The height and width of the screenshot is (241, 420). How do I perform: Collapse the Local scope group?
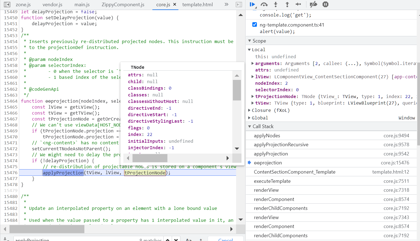[x=249, y=50]
